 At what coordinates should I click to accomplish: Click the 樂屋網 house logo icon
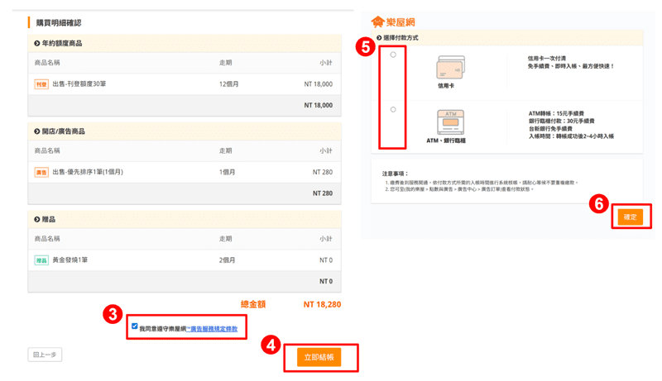point(377,21)
